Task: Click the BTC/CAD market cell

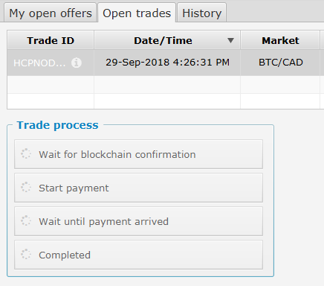Action: tap(281, 63)
